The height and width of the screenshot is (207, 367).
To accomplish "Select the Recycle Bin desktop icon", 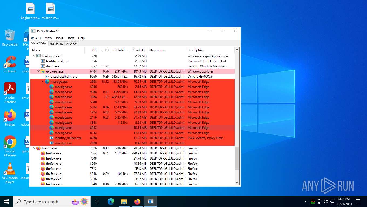I will pyautogui.click(x=10, y=38).
